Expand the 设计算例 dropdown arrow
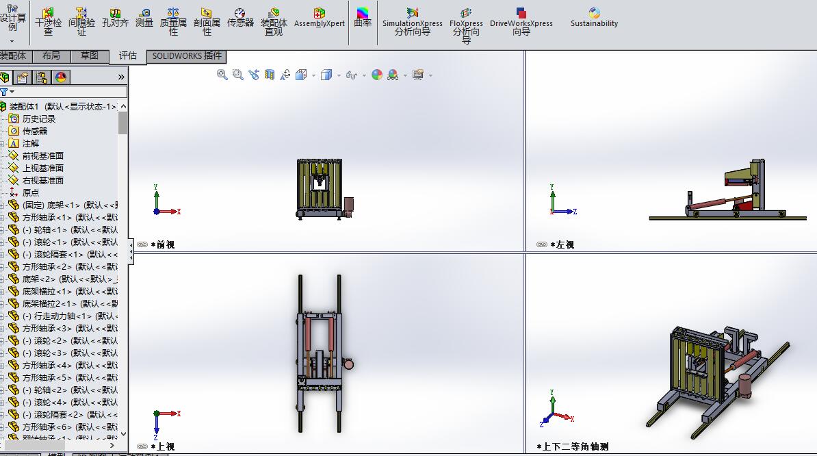 click(12, 40)
